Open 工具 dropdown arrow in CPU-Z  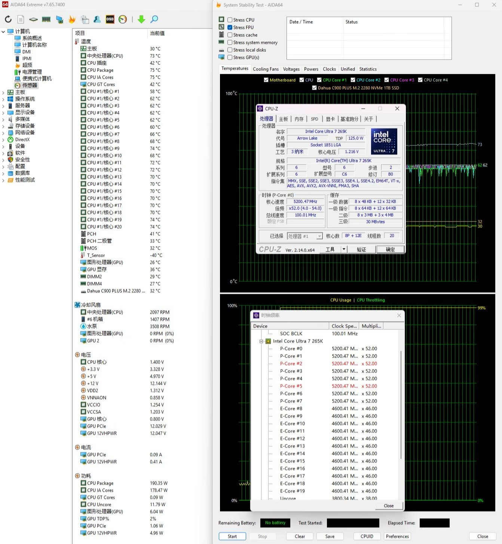coord(344,249)
